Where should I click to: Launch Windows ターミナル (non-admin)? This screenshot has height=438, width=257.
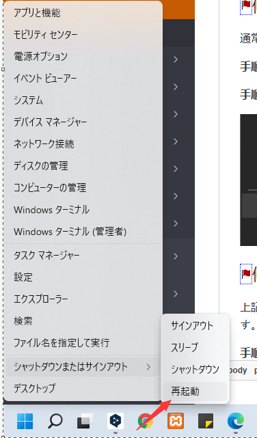[x=83, y=210]
